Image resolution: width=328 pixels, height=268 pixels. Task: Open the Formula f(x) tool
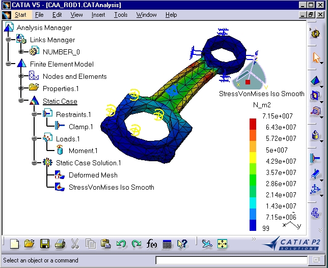point(152,244)
